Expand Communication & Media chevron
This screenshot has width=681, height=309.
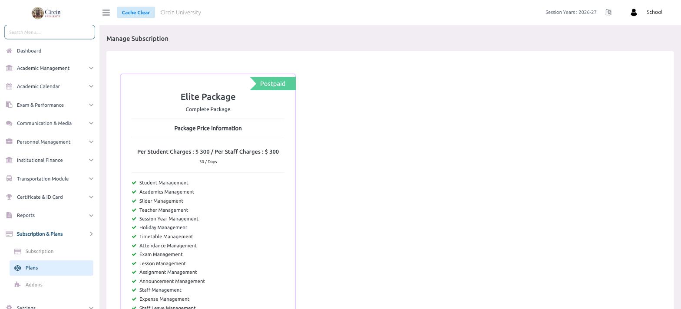[91, 123]
